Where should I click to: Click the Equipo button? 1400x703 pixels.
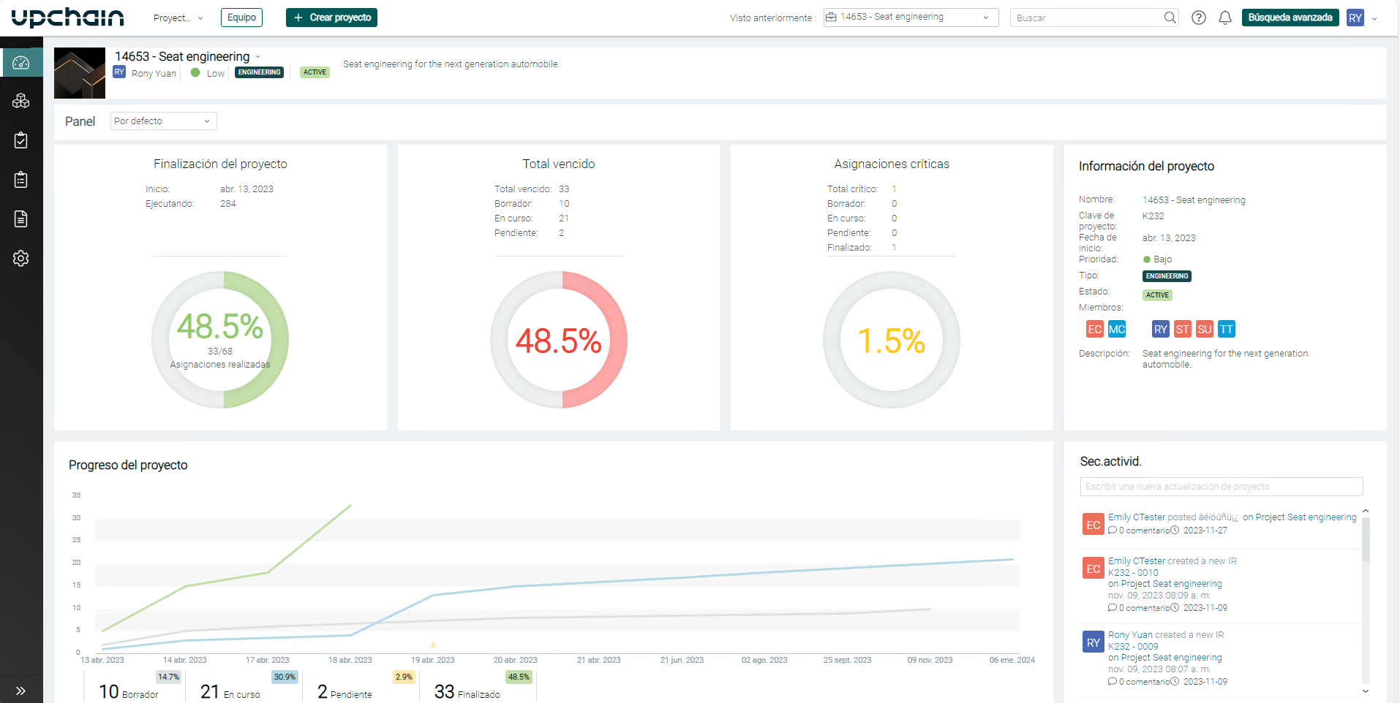coord(241,18)
